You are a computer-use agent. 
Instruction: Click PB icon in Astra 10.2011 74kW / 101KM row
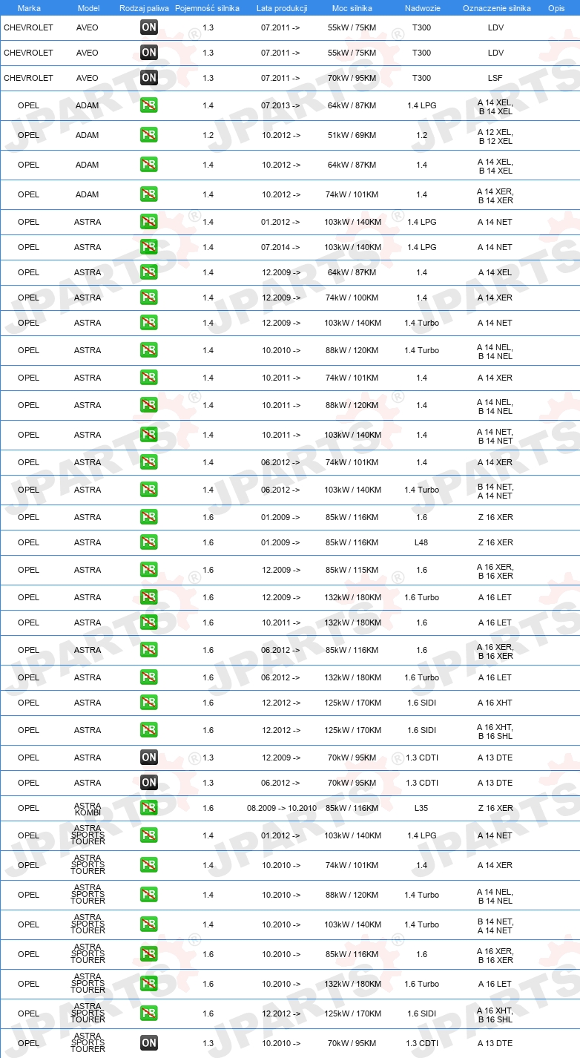coord(149,378)
